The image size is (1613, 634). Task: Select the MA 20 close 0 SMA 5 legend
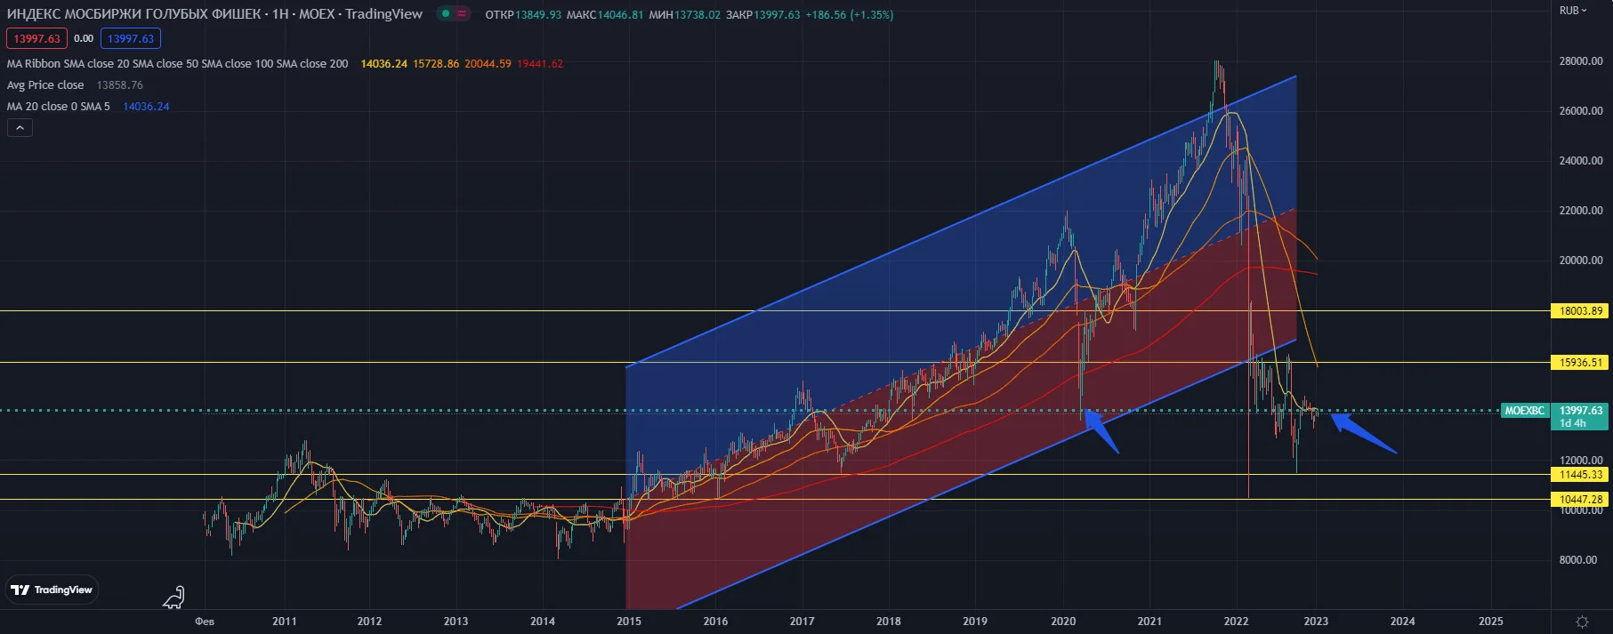[59, 107]
